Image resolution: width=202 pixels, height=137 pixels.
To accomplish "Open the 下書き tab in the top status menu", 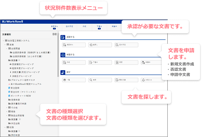I will click(99, 27).
